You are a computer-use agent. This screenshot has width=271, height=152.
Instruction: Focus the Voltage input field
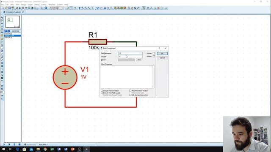130,56
